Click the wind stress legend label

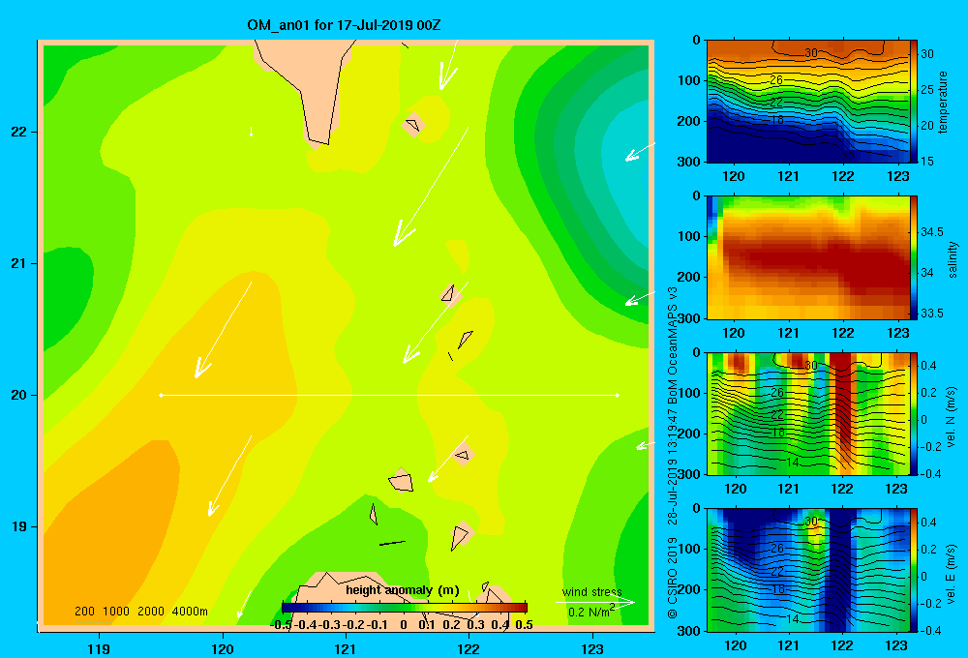(x=591, y=592)
